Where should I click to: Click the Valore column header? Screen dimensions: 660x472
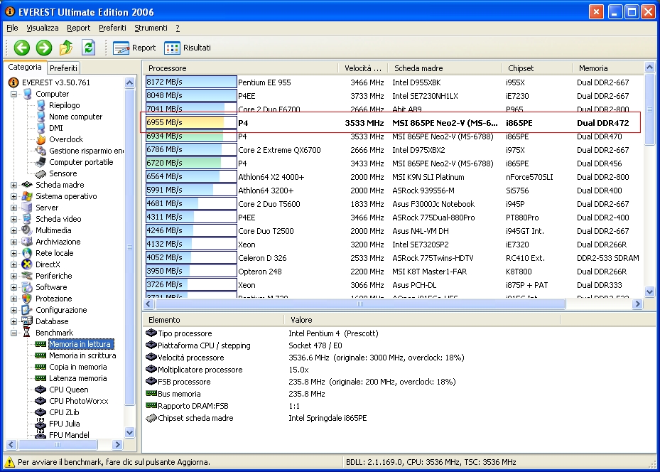(x=422, y=320)
